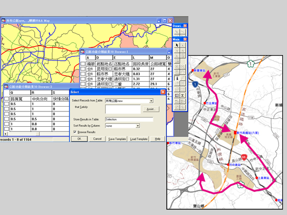Activate the Info tool

[x=177, y=78]
